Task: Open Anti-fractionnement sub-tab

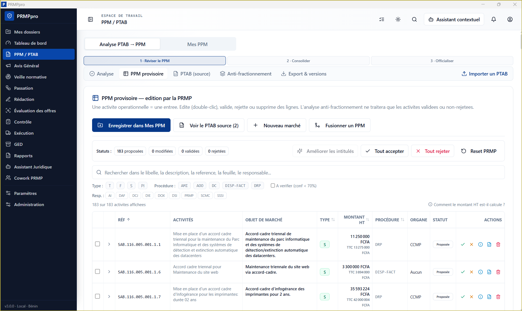Action: coord(246,74)
